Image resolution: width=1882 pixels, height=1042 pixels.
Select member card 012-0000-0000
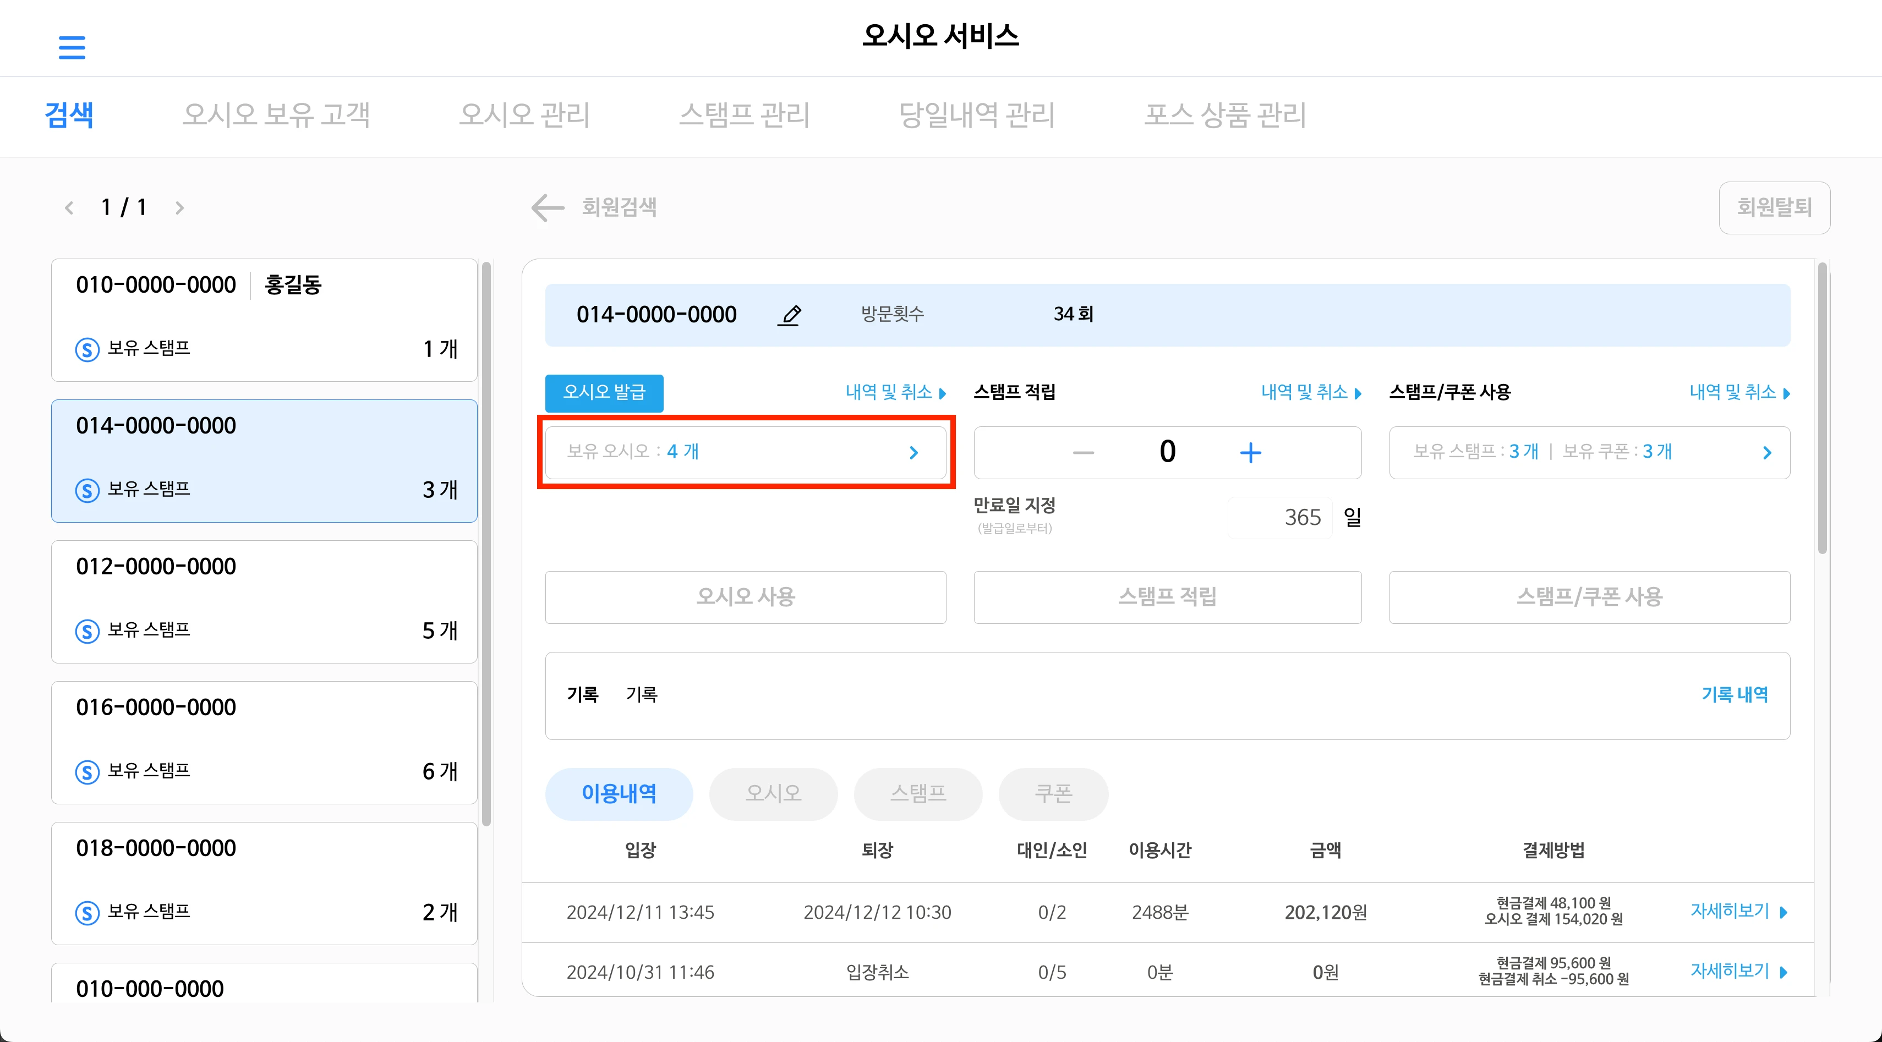(264, 602)
